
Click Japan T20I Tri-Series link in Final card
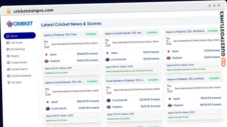(58, 68)
